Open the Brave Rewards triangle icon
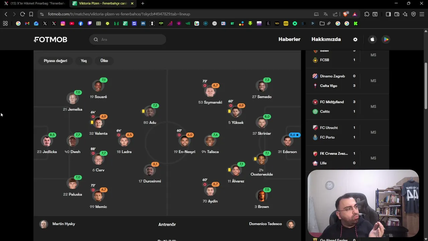Image resolution: width=428 pixels, height=241 pixels. (x=355, y=14)
